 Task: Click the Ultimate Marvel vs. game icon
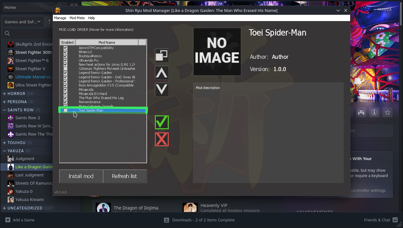point(11,77)
